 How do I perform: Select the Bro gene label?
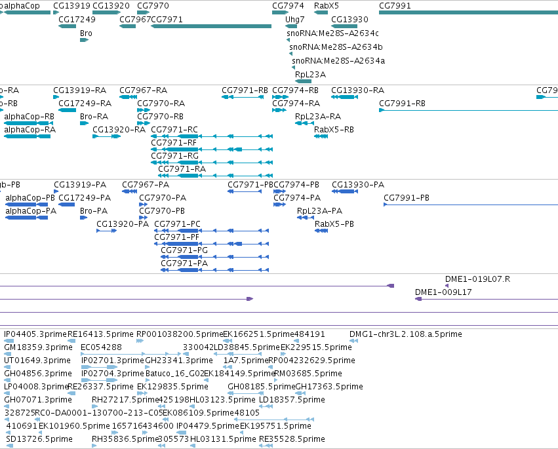[x=86, y=33]
